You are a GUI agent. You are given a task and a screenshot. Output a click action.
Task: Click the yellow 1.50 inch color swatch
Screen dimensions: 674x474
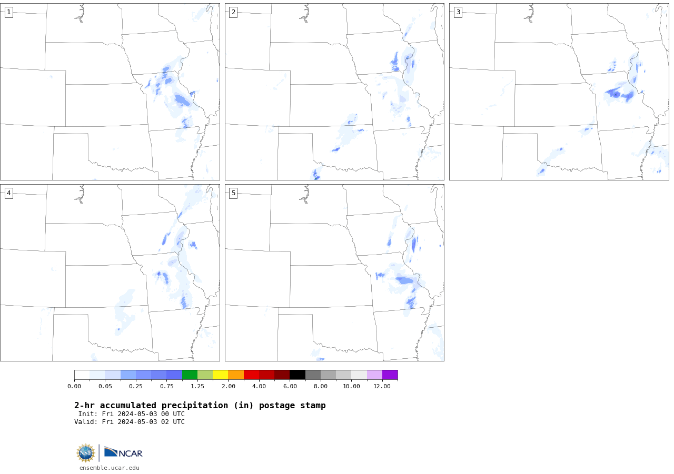pos(220,375)
